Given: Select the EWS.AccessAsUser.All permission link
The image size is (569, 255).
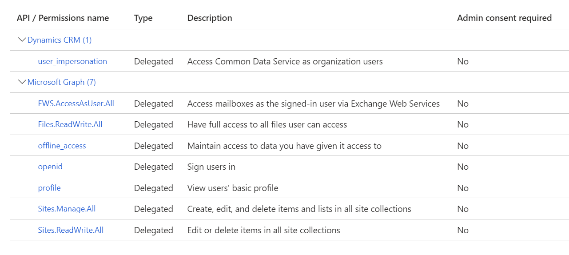Looking at the screenshot, I should [x=76, y=104].
